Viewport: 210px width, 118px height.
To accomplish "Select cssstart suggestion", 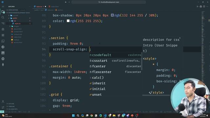I will [x=115, y=61].
